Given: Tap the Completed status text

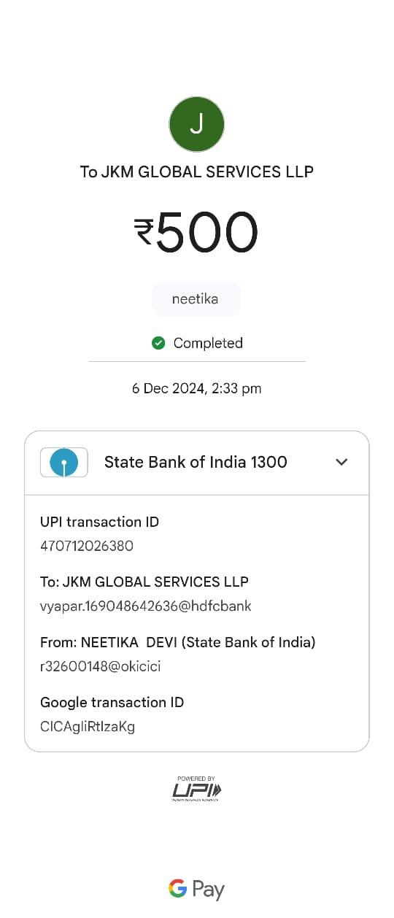Looking at the screenshot, I should [x=208, y=343].
